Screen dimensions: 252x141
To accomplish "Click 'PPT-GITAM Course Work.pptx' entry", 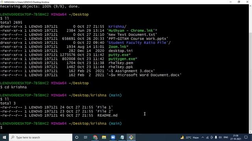I will [137, 39].
